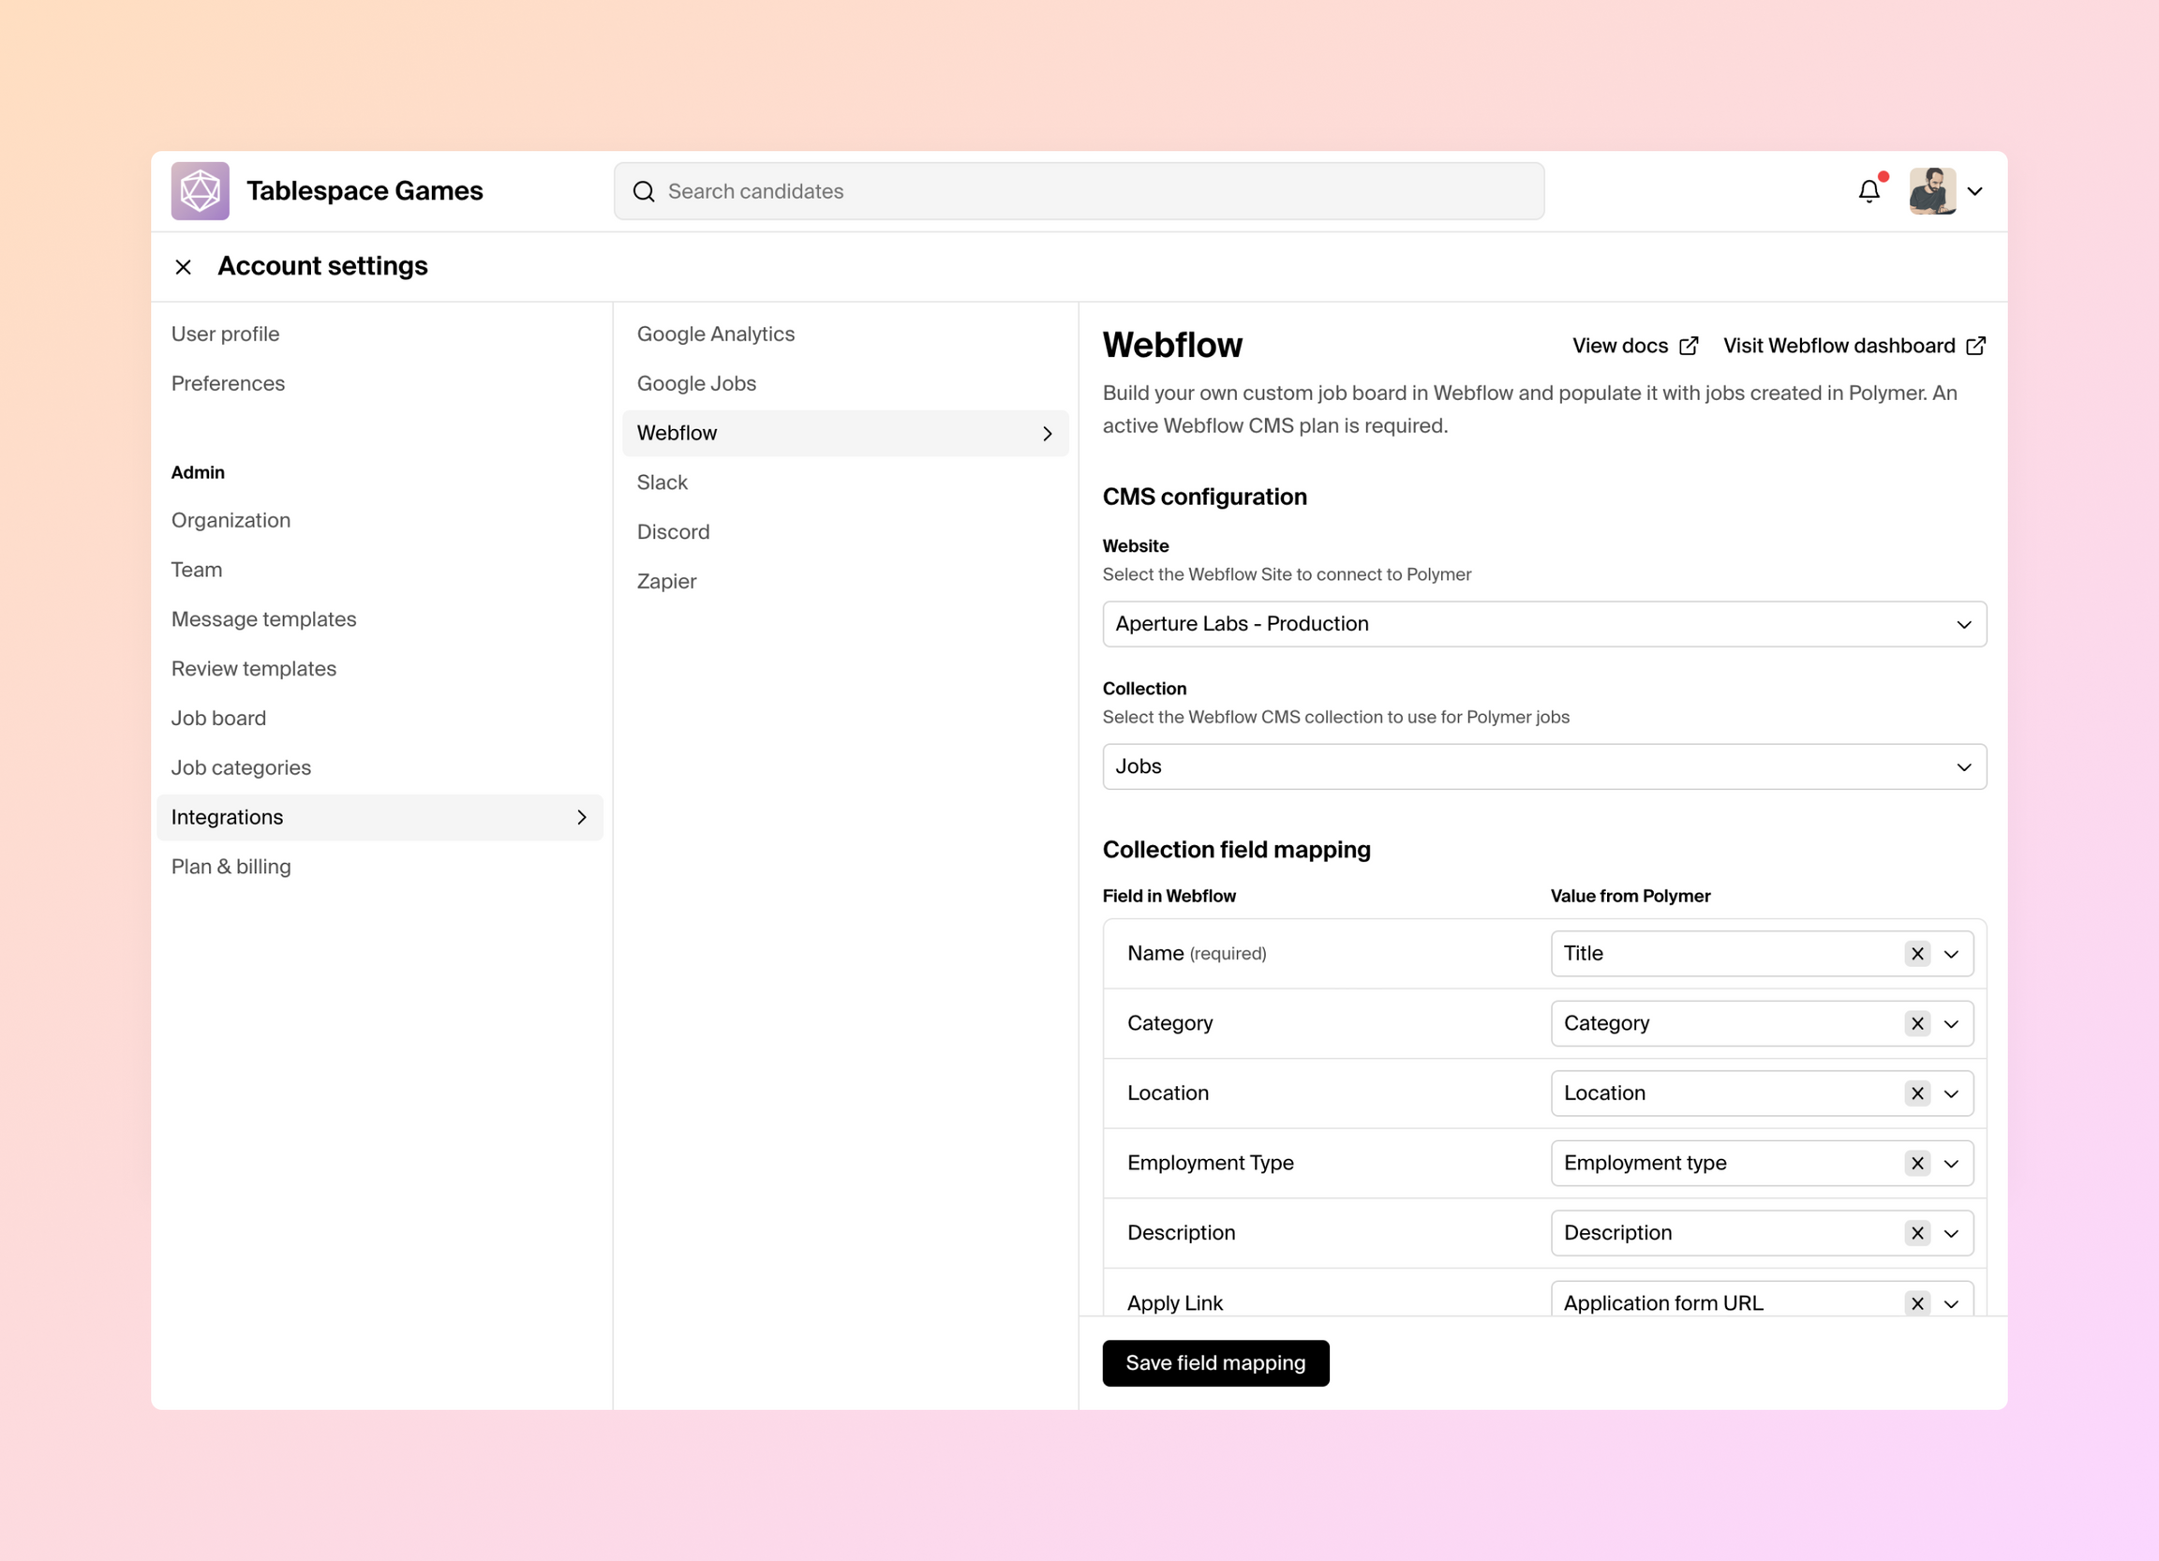Screen dimensions: 2159x1561
Task: Open Preferences settings
Action: click(229, 383)
